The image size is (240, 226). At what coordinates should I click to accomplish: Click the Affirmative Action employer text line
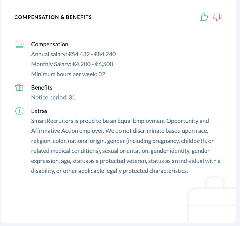coord(120,131)
